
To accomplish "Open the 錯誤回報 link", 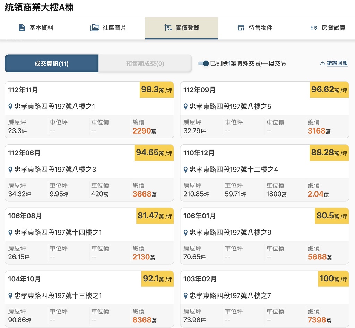I will [337, 63].
